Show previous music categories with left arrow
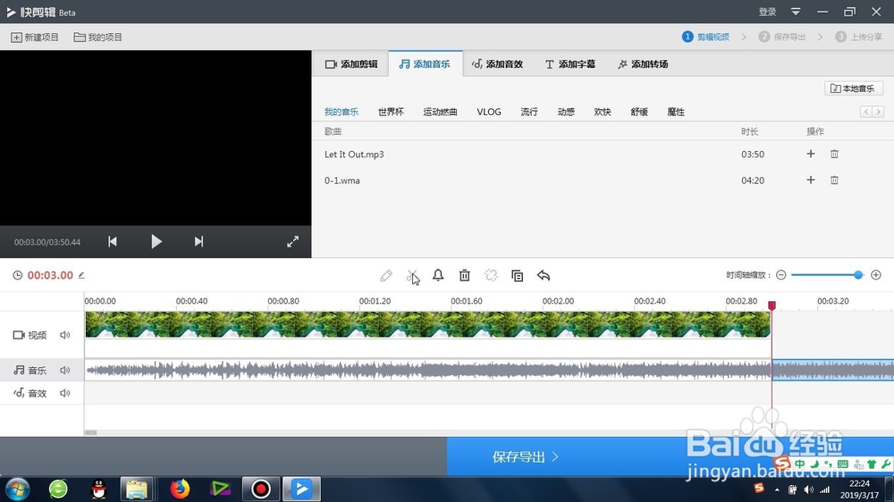The image size is (894, 502). [866, 112]
